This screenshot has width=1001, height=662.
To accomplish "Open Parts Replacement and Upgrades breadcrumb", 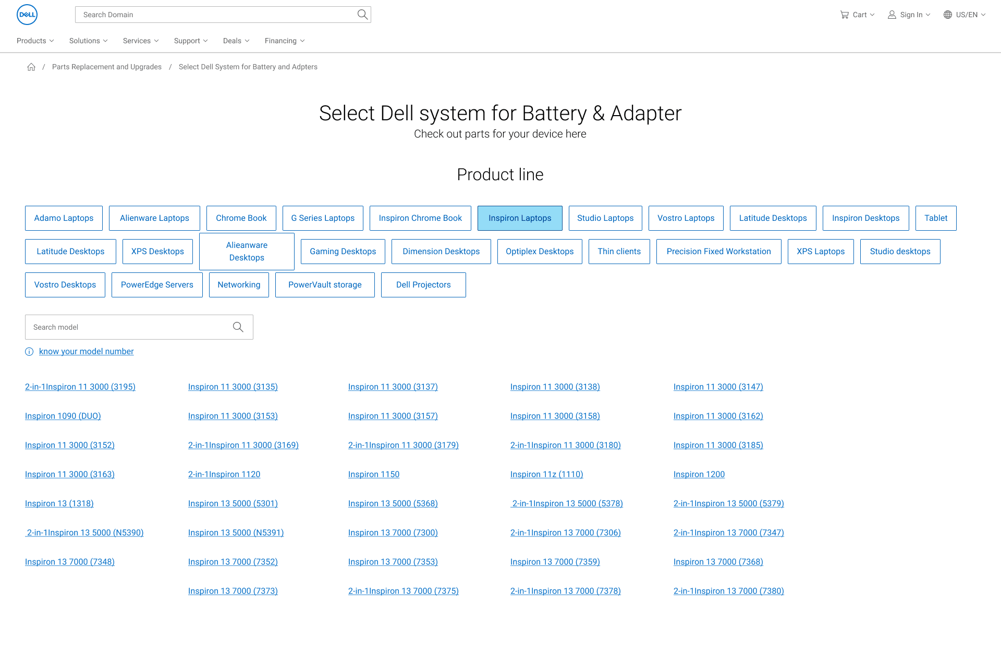I will (x=107, y=67).
